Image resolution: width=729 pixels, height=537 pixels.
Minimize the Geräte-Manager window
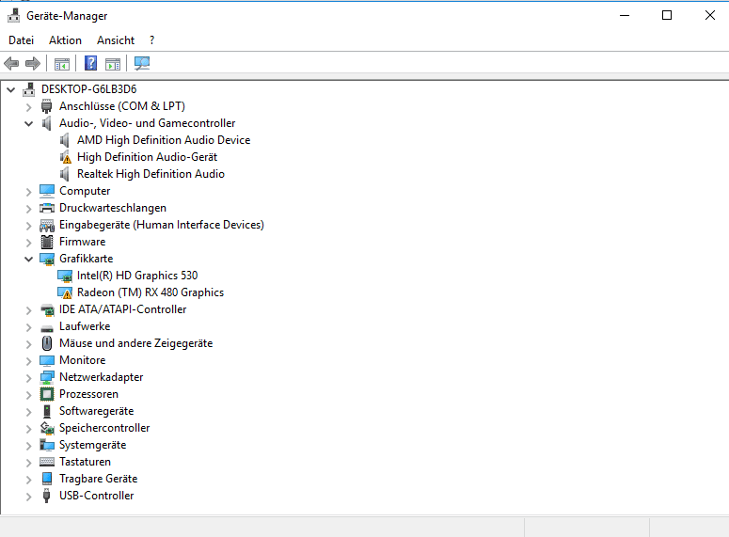(625, 15)
